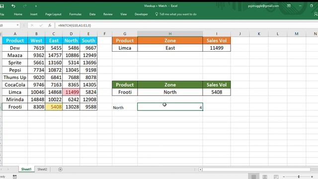Viewport: 318px width, 179px height.
Task: Select the South header cell
Action: tap(88, 40)
